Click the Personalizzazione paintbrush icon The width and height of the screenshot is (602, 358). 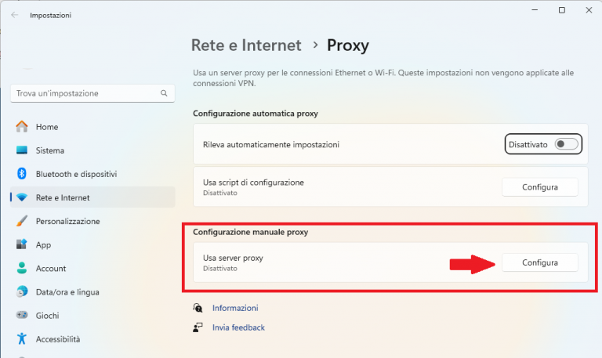coord(22,221)
